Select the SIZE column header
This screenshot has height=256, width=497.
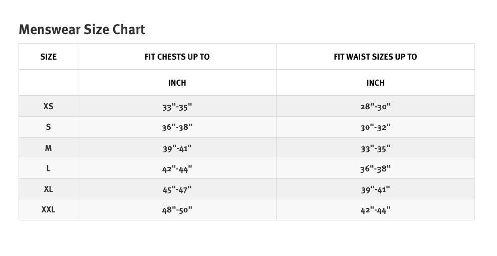pyautogui.click(x=49, y=57)
